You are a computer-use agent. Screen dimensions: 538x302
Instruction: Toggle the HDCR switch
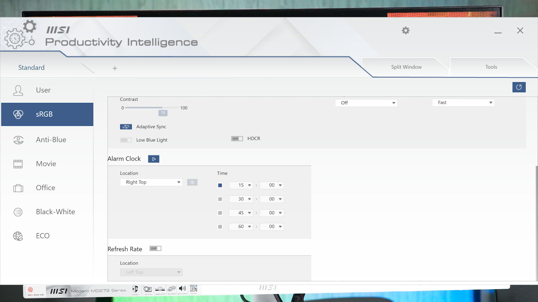pyautogui.click(x=237, y=139)
